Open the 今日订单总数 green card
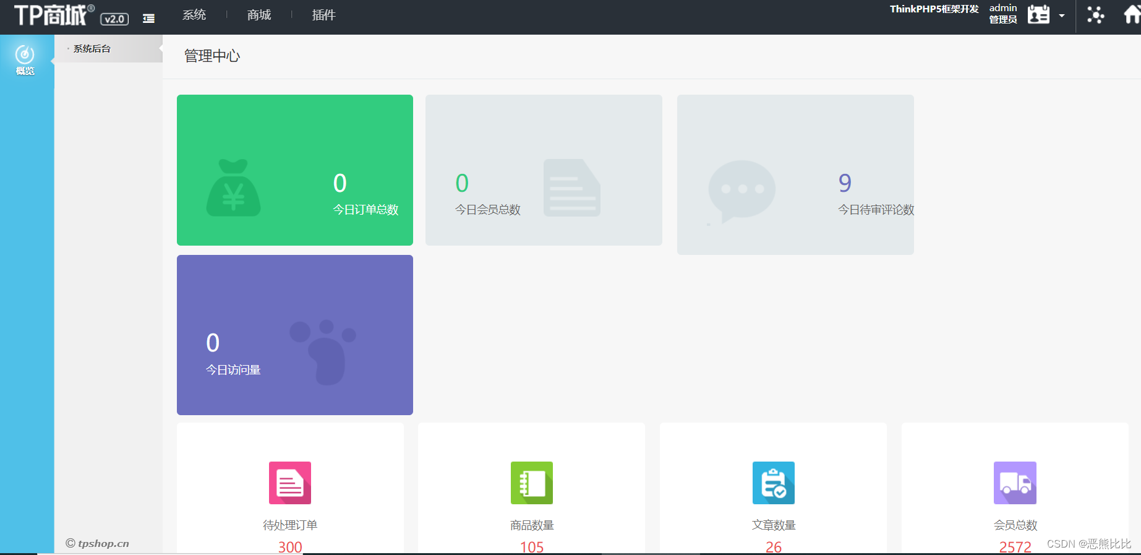 click(x=295, y=170)
